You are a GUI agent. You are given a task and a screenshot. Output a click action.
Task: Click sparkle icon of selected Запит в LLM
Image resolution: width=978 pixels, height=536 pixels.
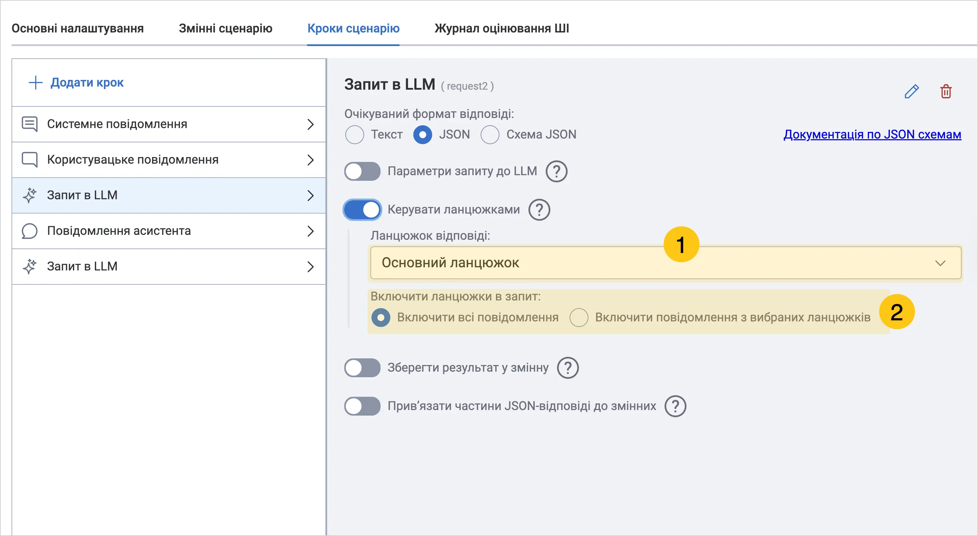[30, 195]
